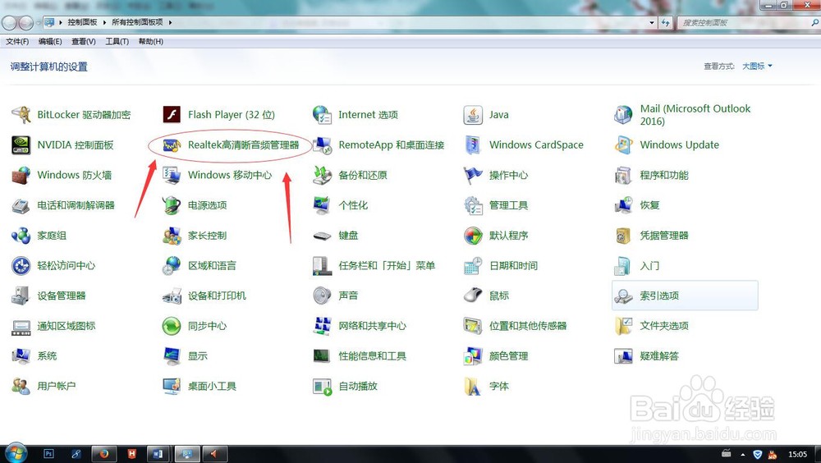The image size is (821, 463).
Task: Open the 文件(F) menu
Action: click(x=17, y=41)
